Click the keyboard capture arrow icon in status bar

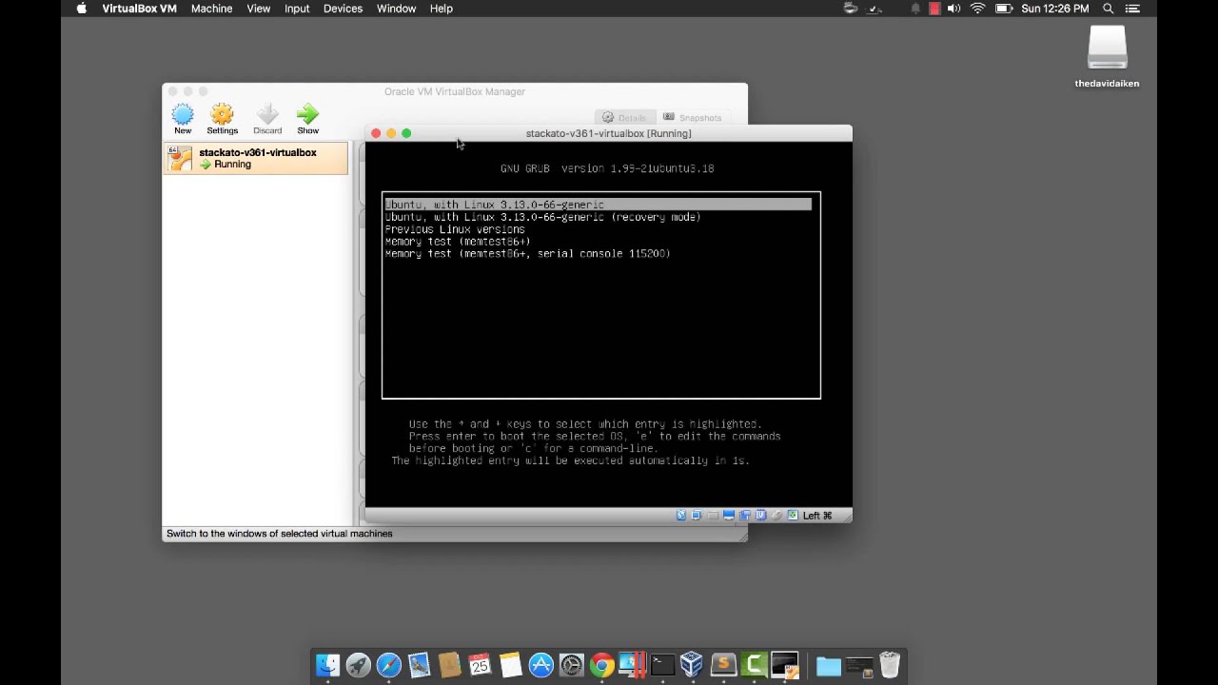[x=793, y=515]
